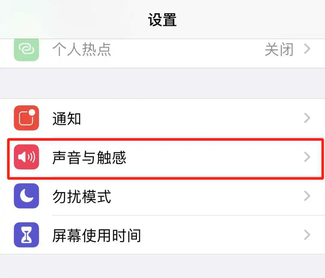Expand 屏幕使用时间 via its right chevron
Image resolution: width=325 pixels, height=278 pixels.
(x=307, y=235)
